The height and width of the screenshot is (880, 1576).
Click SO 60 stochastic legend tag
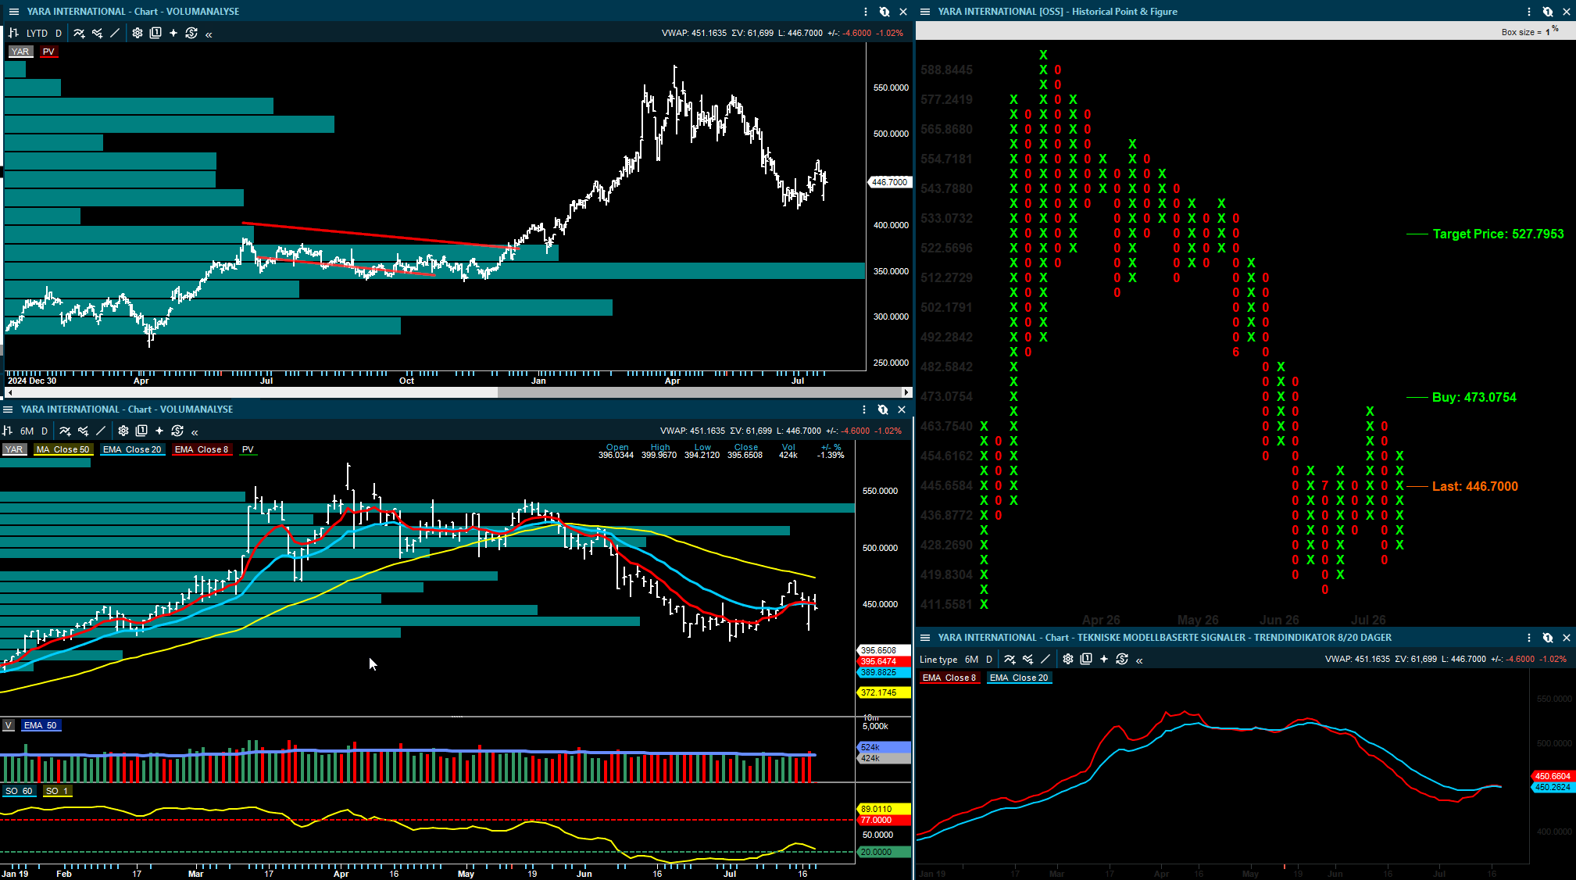pyautogui.click(x=19, y=791)
